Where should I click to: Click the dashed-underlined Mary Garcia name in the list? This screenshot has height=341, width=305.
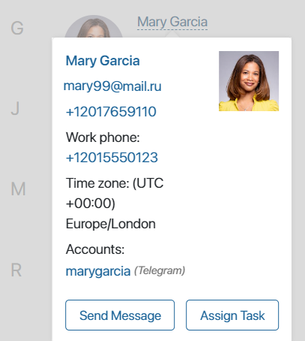pos(172,22)
